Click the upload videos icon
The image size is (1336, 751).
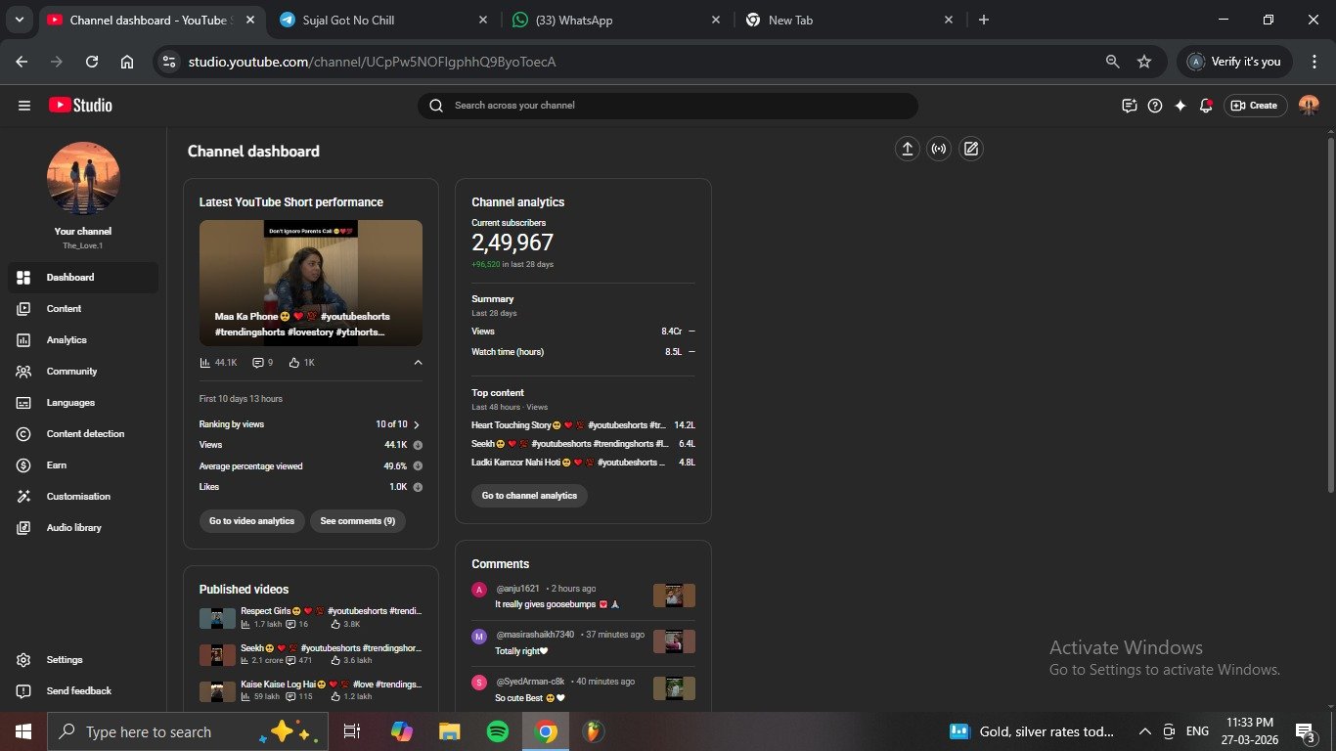click(908, 149)
